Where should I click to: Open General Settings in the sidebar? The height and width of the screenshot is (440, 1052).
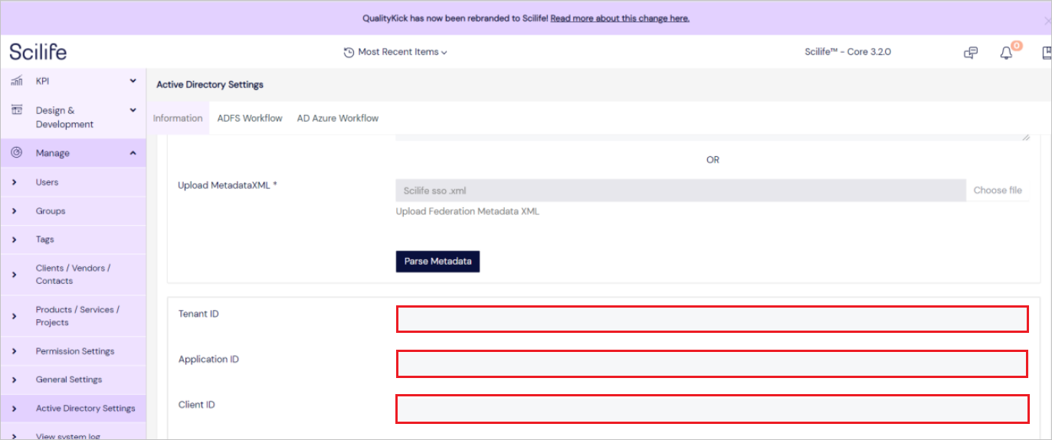click(x=69, y=380)
